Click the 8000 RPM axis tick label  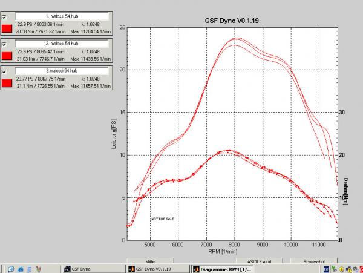[234, 245]
